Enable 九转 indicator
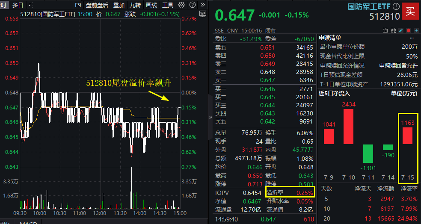The width and height of the screenshot is (421, 224). 135,5
